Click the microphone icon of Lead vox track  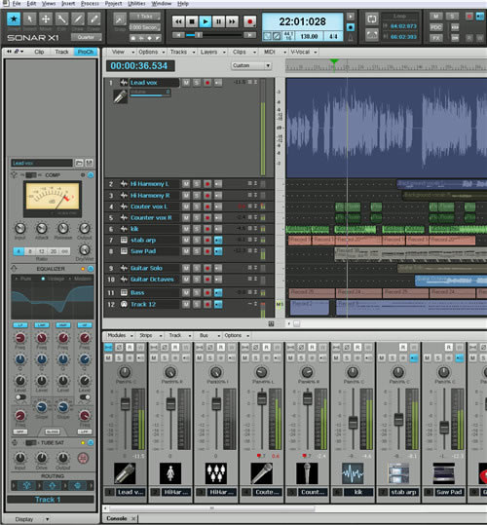click(x=120, y=96)
